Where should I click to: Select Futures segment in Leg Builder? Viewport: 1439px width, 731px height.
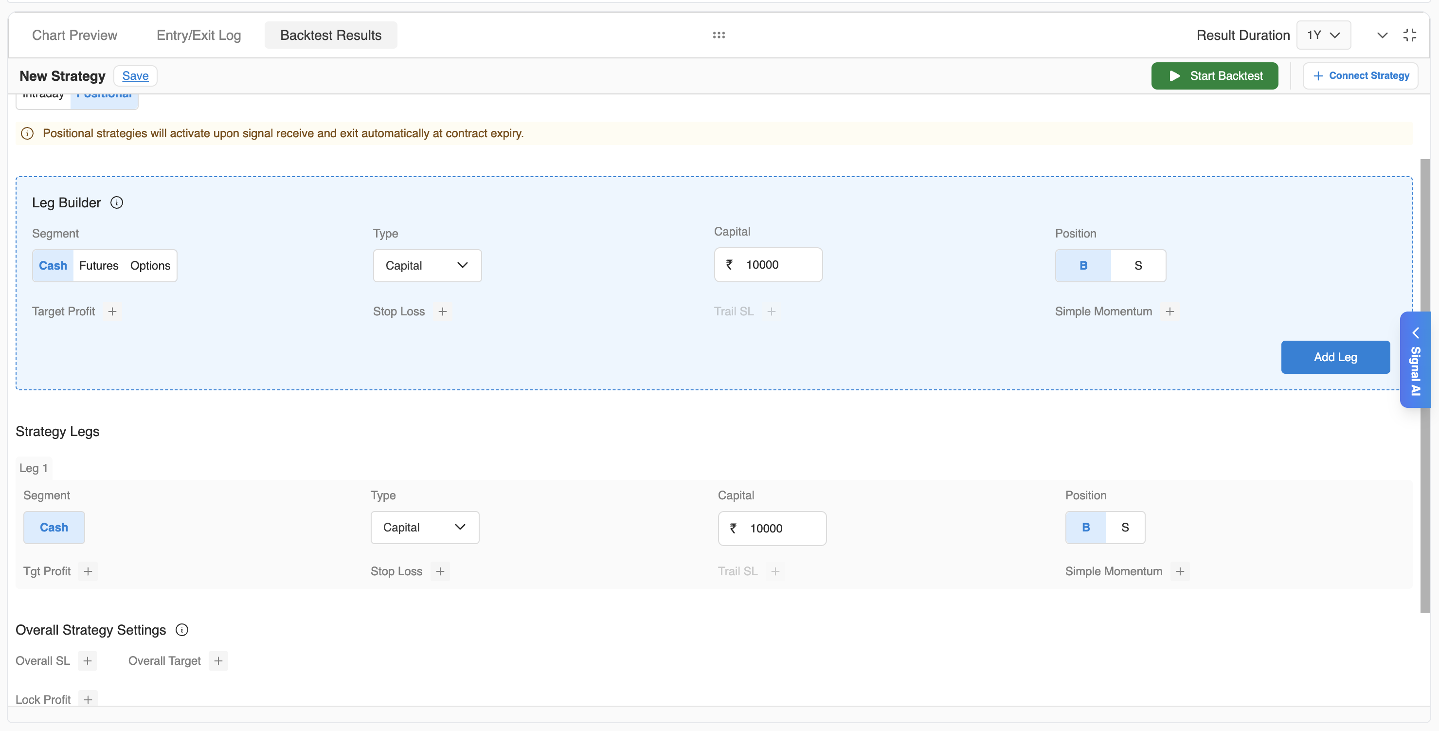click(x=99, y=265)
